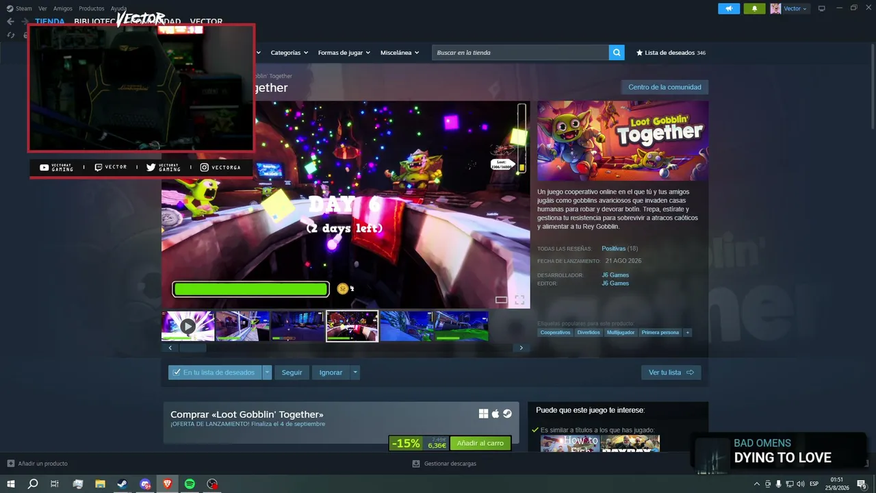The width and height of the screenshot is (876, 493).
Task: Click the add product plus icon
Action: 10,464
